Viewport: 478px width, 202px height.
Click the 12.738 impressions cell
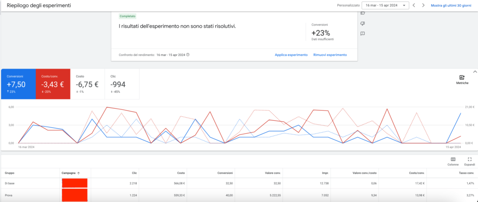point(323,183)
